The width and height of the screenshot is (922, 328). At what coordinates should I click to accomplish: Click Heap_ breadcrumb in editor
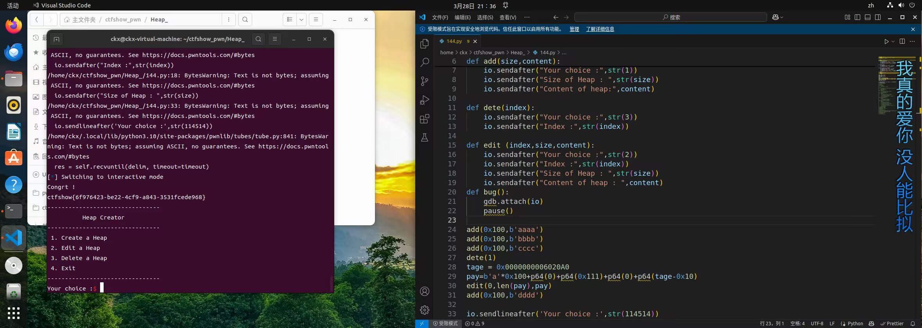517,52
